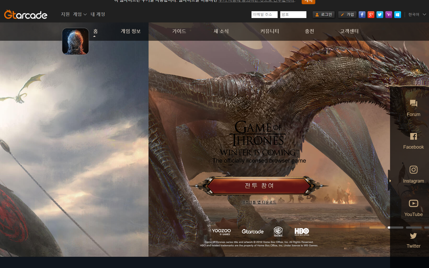Image resolution: width=429 pixels, height=268 pixels.
Task: Sign in with the Windows icon
Action: click(x=398, y=15)
